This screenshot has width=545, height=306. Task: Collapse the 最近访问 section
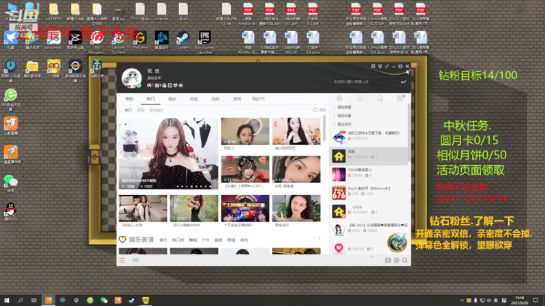coord(343,124)
